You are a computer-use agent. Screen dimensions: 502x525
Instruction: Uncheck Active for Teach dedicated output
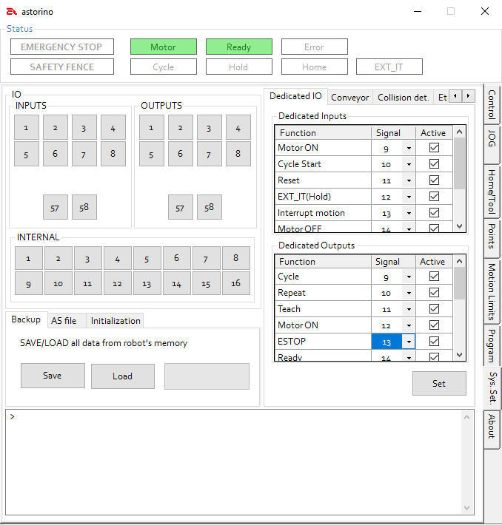(x=434, y=308)
